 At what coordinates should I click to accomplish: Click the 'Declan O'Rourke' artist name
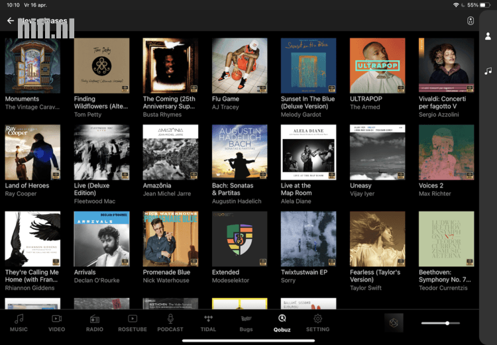click(x=97, y=280)
